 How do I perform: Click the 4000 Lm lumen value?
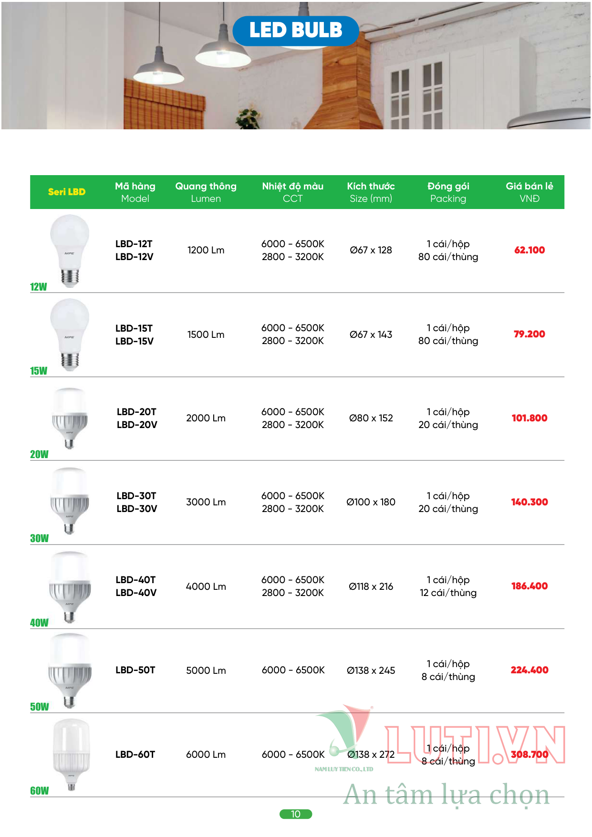206,586
